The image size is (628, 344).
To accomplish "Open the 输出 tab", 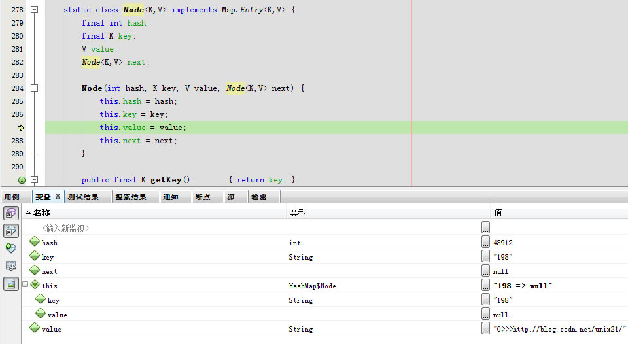I will point(259,197).
